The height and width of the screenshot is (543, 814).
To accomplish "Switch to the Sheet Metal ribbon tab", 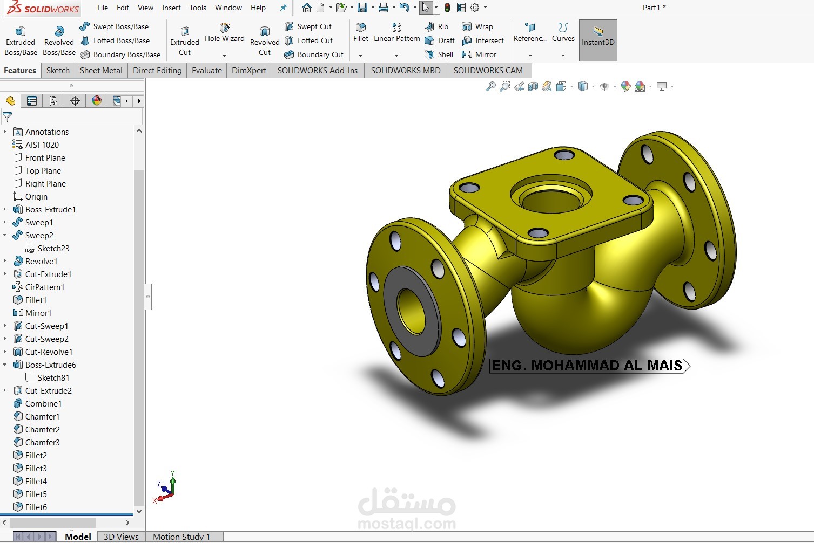I will [100, 70].
